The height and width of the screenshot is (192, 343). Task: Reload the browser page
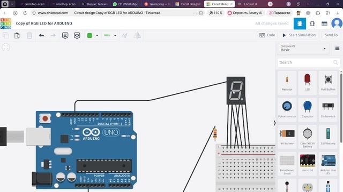pyautogui.click(x=25, y=13)
